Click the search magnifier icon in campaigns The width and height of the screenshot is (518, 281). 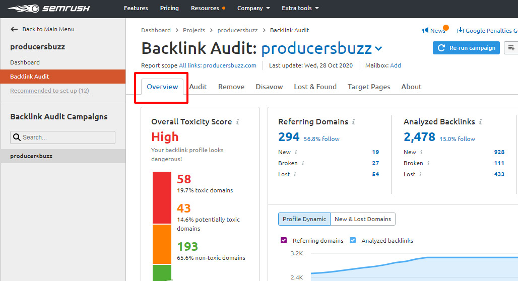pos(17,137)
